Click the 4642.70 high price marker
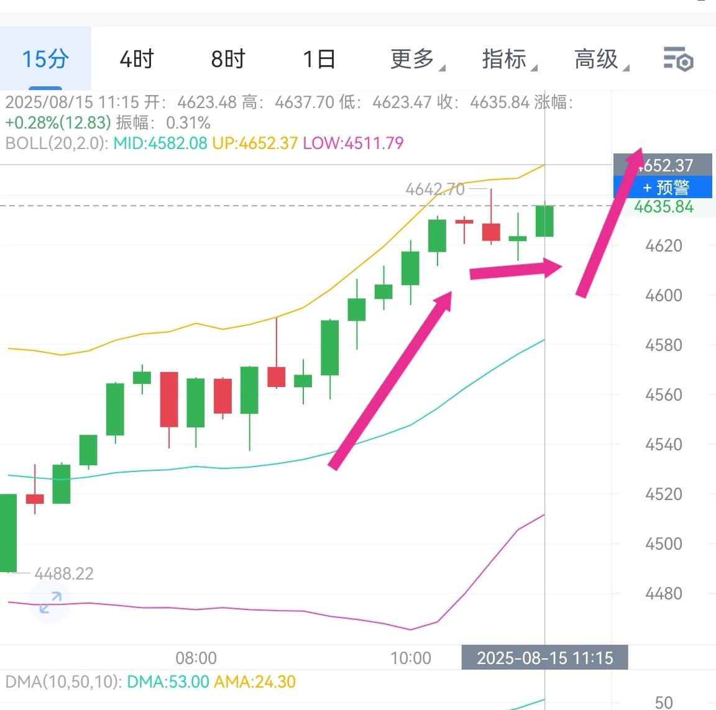Viewport: 716px width, 710px height. 434,189
